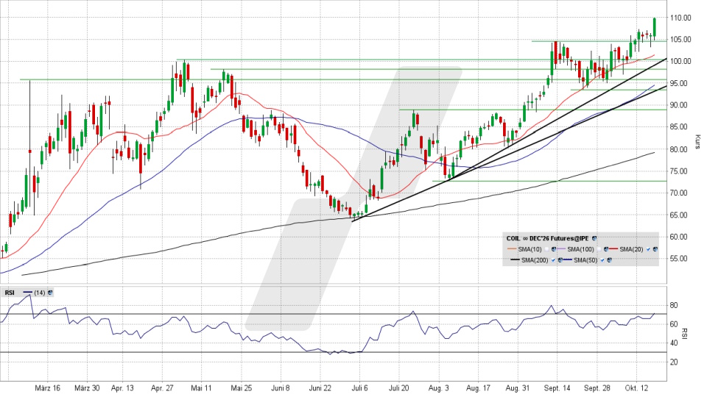Screen dimensions: 707x397
Task: Click the RSI axis value '40'
Action: click(x=674, y=343)
